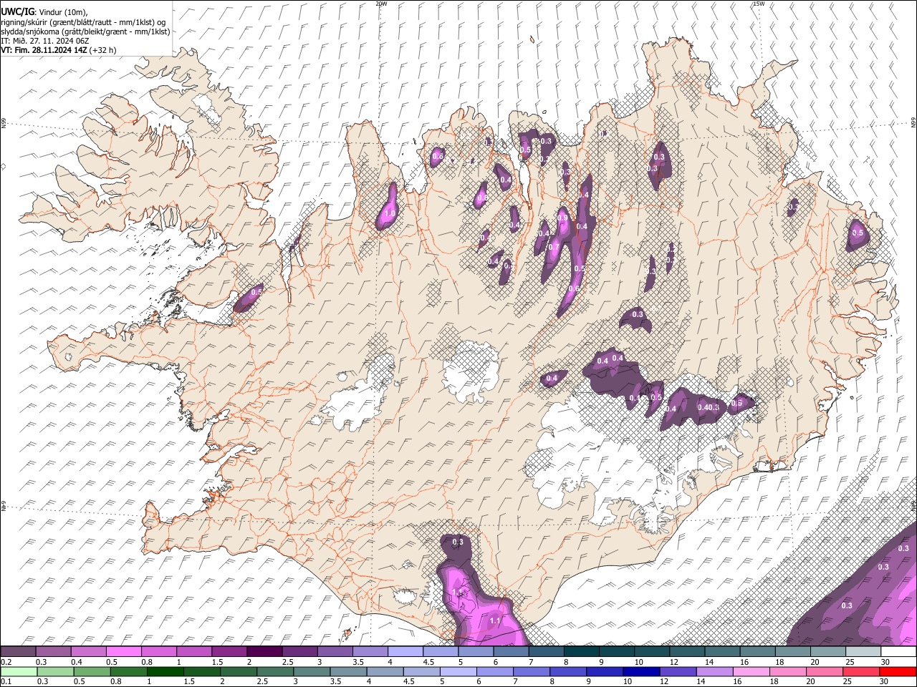Click the darkest green 1 swatch in lower legend
This screenshot has height=687, width=917.
(165, 672)
